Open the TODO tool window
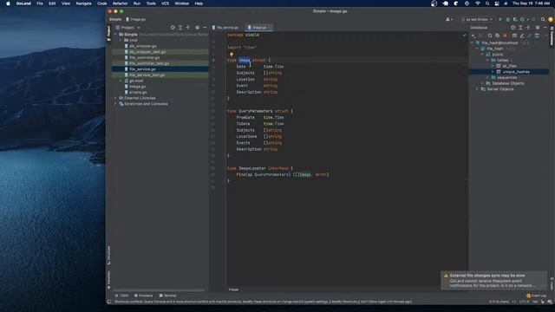This screenshot has height=312, width=555. point(121,296)
